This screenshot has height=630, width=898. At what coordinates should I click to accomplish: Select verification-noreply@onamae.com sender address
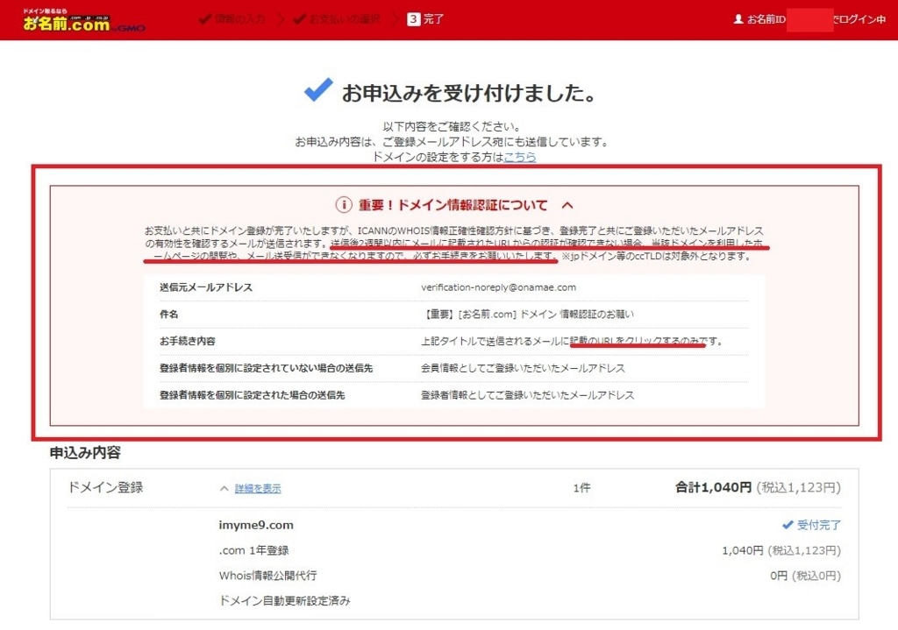[x=498, y=287]
